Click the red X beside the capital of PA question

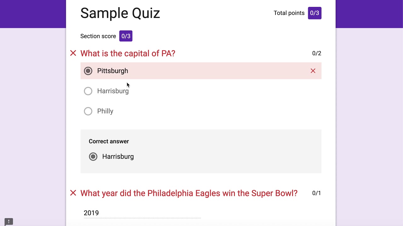(73, 53)
